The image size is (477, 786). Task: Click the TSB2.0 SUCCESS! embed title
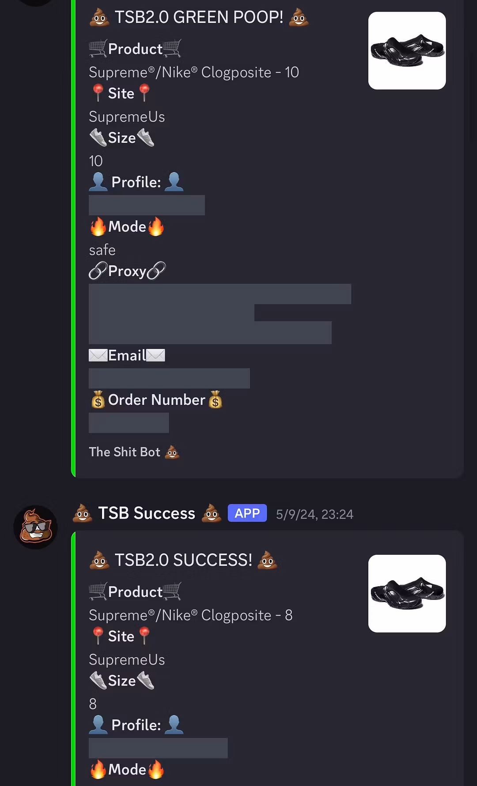[183, 560]
